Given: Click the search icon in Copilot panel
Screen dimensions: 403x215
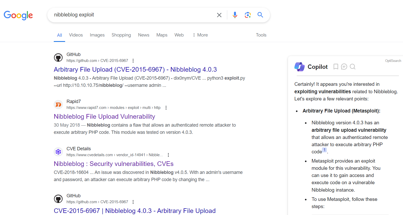Looking at the screenshot, I should tap(353, 67).
